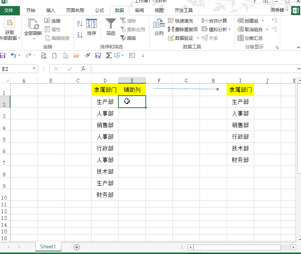Select row 2 header
301x254 pixels.
[x=5, y=102]
